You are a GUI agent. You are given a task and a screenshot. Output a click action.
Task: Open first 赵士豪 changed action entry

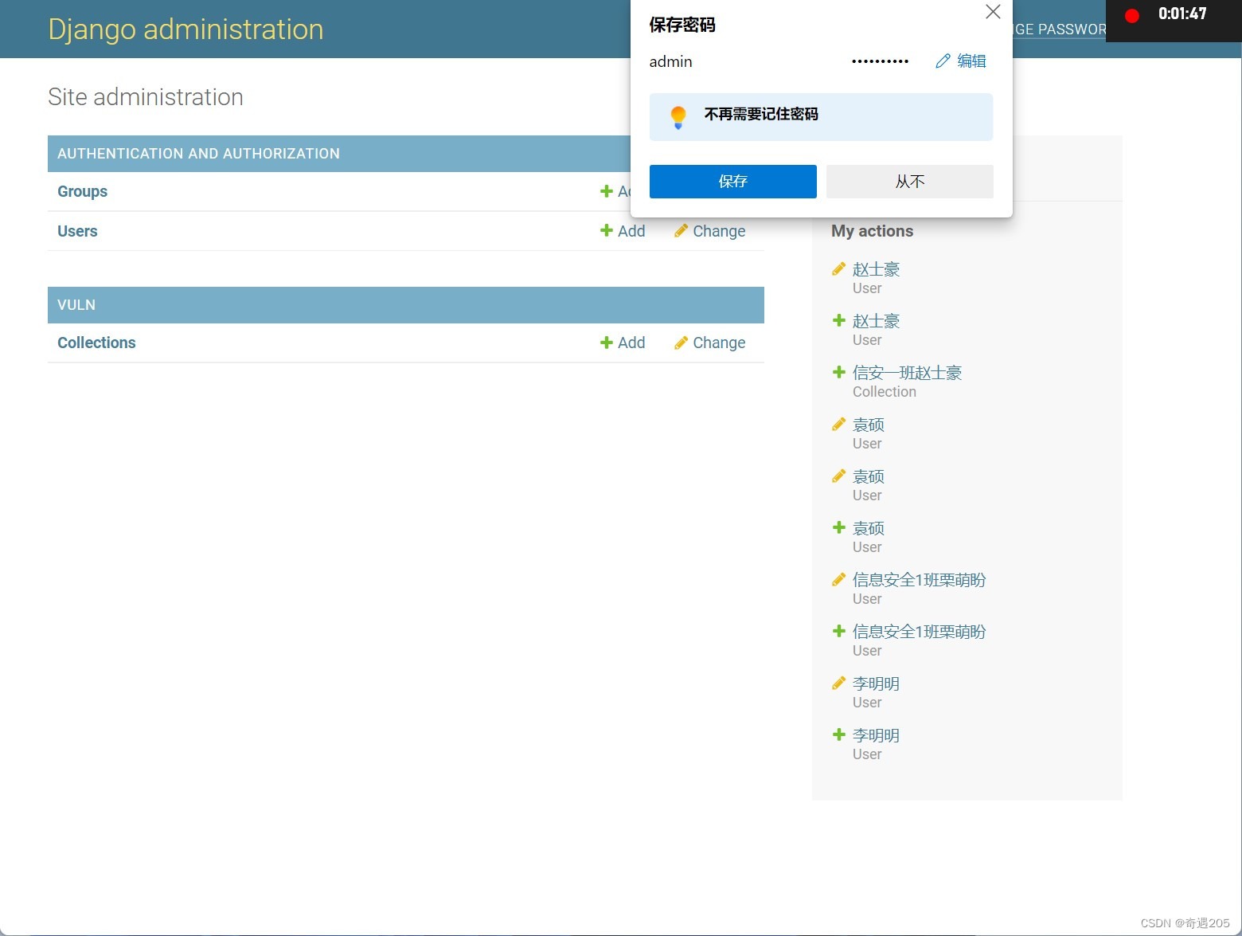tap(876, 269)
